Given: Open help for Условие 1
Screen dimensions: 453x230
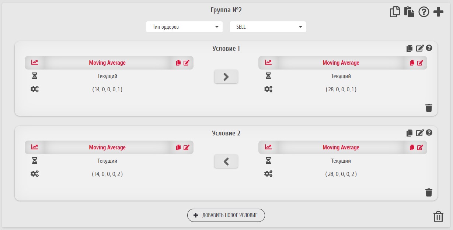Looking at the screenshot, I should coord(429,48).
